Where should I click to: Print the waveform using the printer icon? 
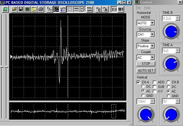coord(41,9)
